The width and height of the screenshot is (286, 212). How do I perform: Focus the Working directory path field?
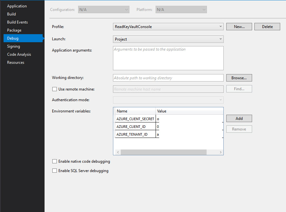click(168, 78)
